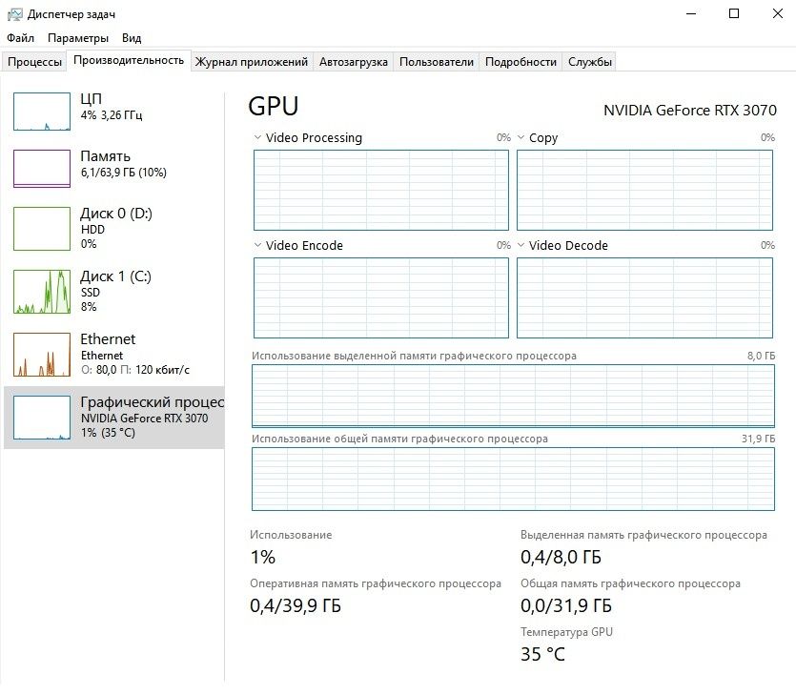Click the Использование '1%' value

coord(262,557)
